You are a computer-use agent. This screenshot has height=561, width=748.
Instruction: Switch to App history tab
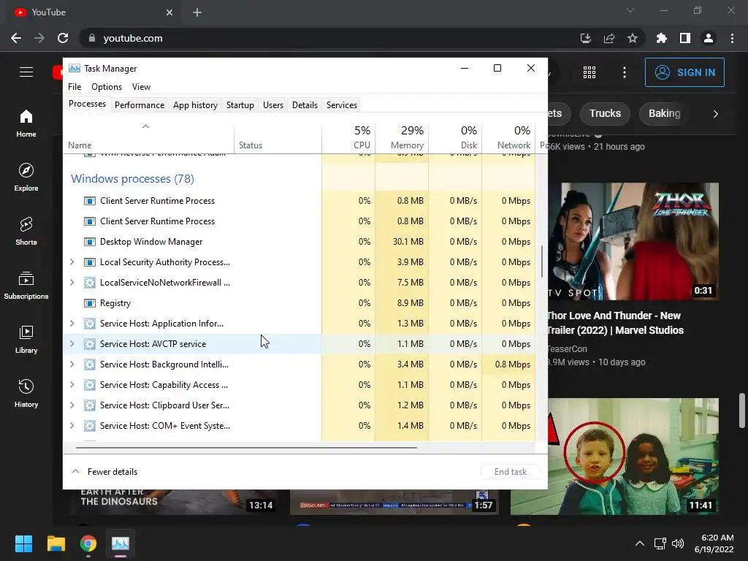tap(195, 105)
